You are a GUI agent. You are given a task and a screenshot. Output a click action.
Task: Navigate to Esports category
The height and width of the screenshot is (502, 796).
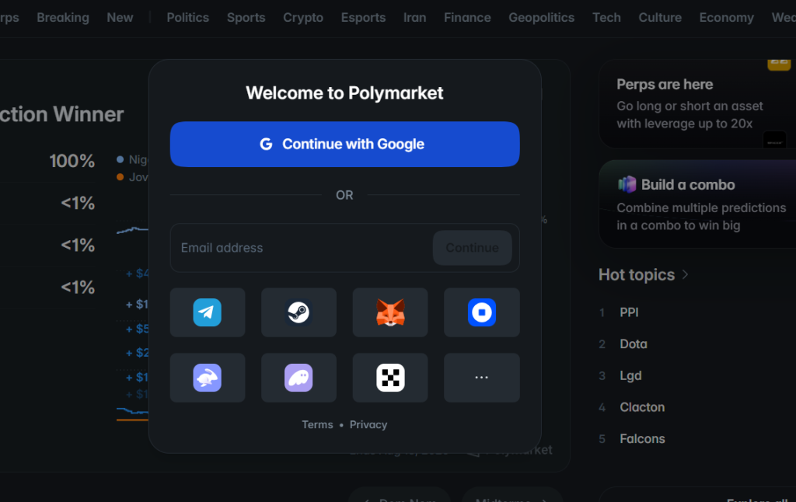[364, 18]
